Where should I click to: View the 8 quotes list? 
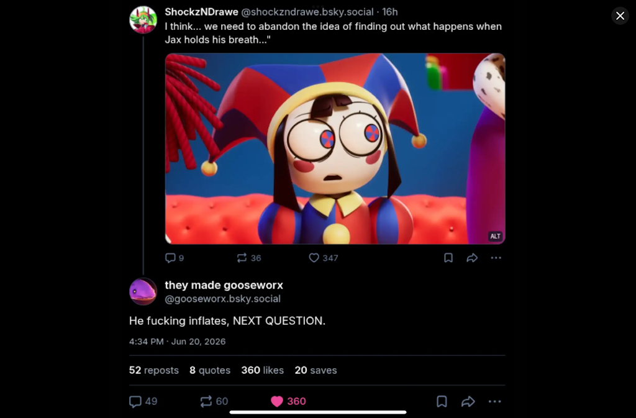210,370
